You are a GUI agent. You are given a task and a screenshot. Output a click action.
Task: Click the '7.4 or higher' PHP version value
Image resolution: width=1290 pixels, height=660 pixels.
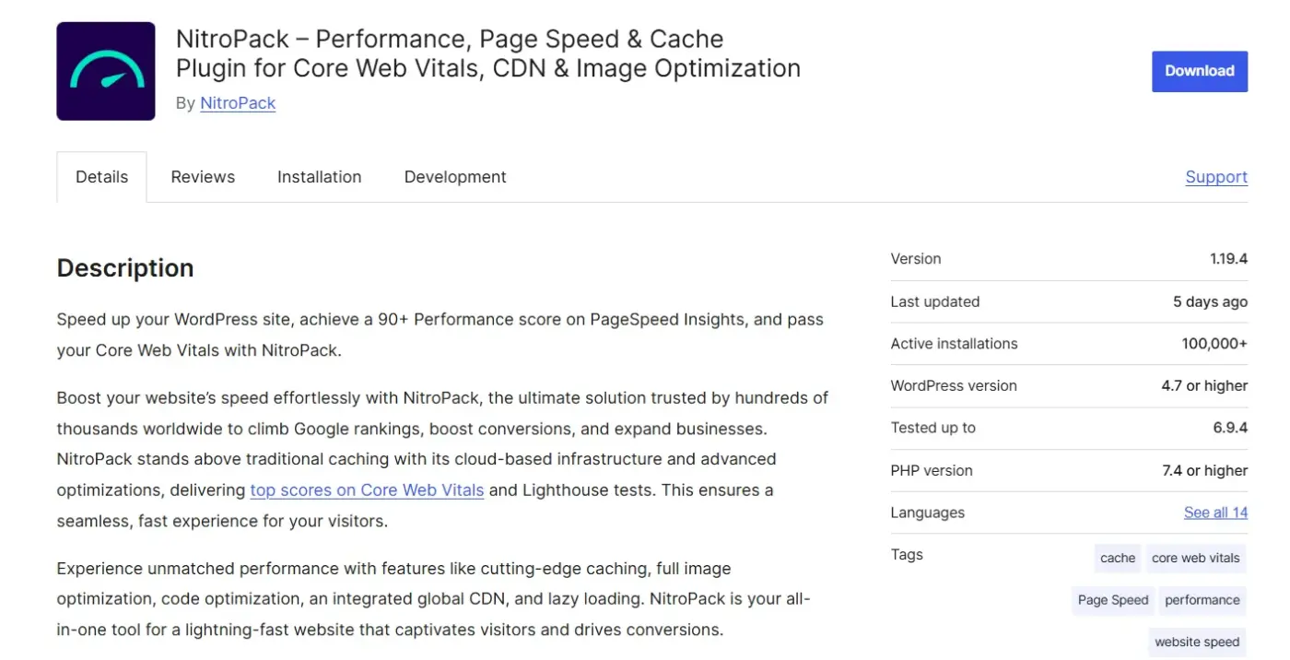point(1204,470)
